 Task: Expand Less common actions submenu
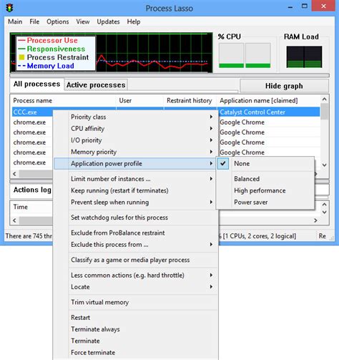[x=135, y=276]
